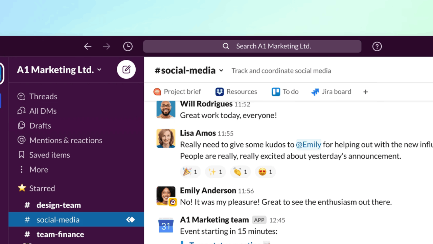Go back with the left arrow
The image size is (433, 244).
[88, 46]
